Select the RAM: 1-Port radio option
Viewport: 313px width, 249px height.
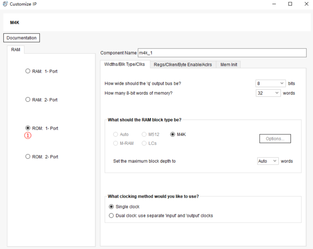(28, 71)
